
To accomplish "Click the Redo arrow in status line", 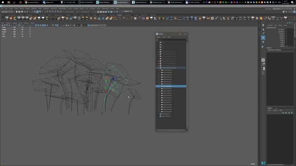I will (x=27, y=12).
